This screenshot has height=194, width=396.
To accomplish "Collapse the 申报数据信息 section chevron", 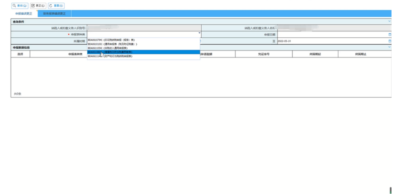I will pyautogui.click(x=389, y=47).
